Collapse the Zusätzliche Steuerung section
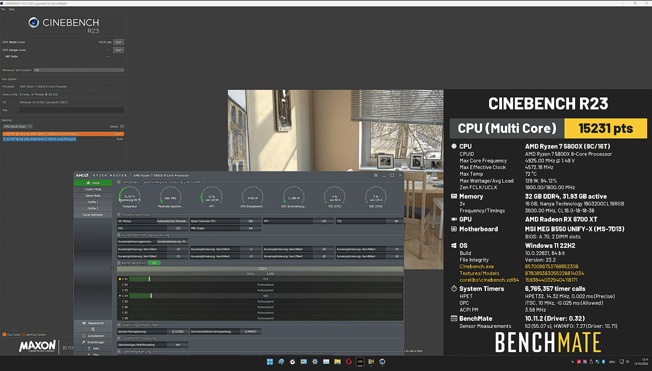Image resolution: width=652 pixels, height=371 pixels. [x=119, y=338]
